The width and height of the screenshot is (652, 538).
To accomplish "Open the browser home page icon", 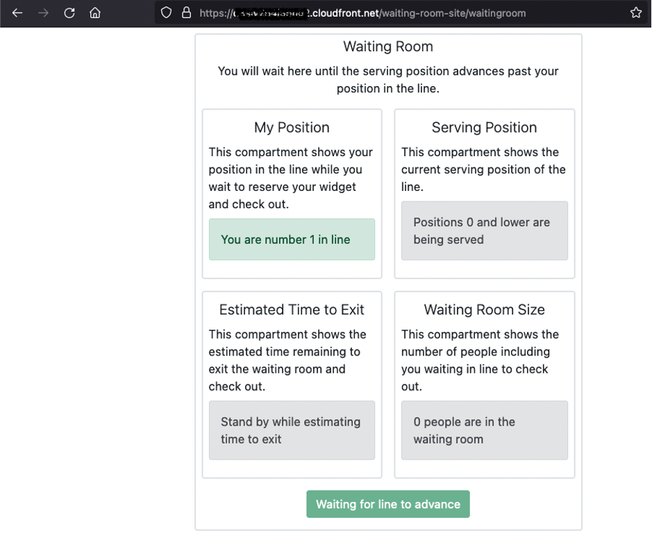I will tap(95, 13).
